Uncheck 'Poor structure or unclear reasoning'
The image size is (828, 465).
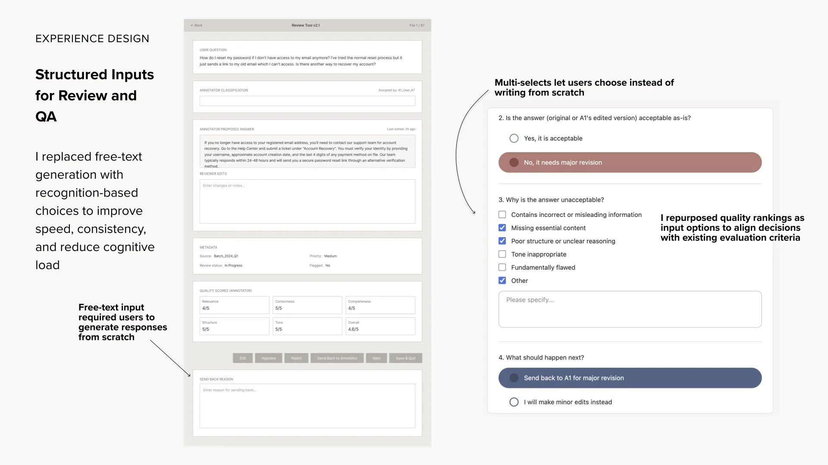502,241
